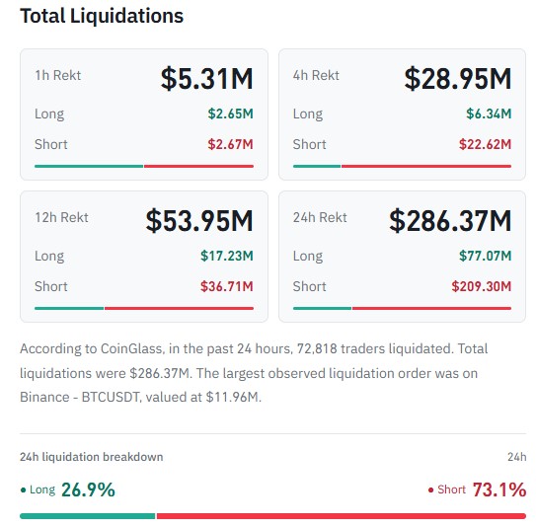The image size is (536, 527).
Task: Click the 1h Short value $2.67M
Action: [230, 144]
